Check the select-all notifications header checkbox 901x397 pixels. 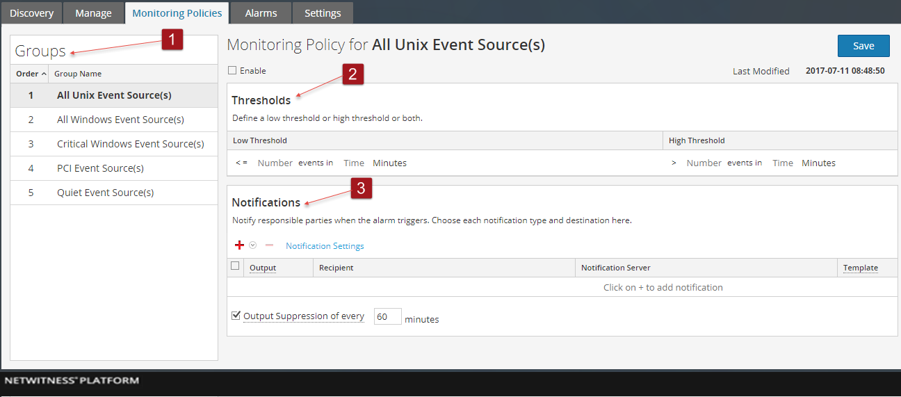point(235,266)
